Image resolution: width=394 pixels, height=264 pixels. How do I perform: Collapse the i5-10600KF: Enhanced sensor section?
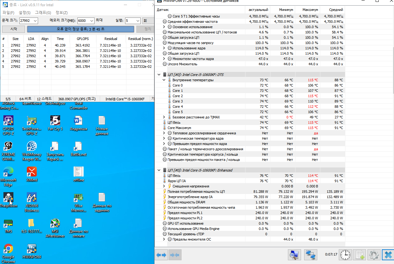pyautogui.click(x=159, y=170)
